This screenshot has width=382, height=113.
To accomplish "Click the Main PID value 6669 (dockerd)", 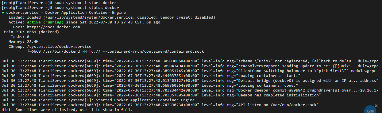I will (43, 32).
